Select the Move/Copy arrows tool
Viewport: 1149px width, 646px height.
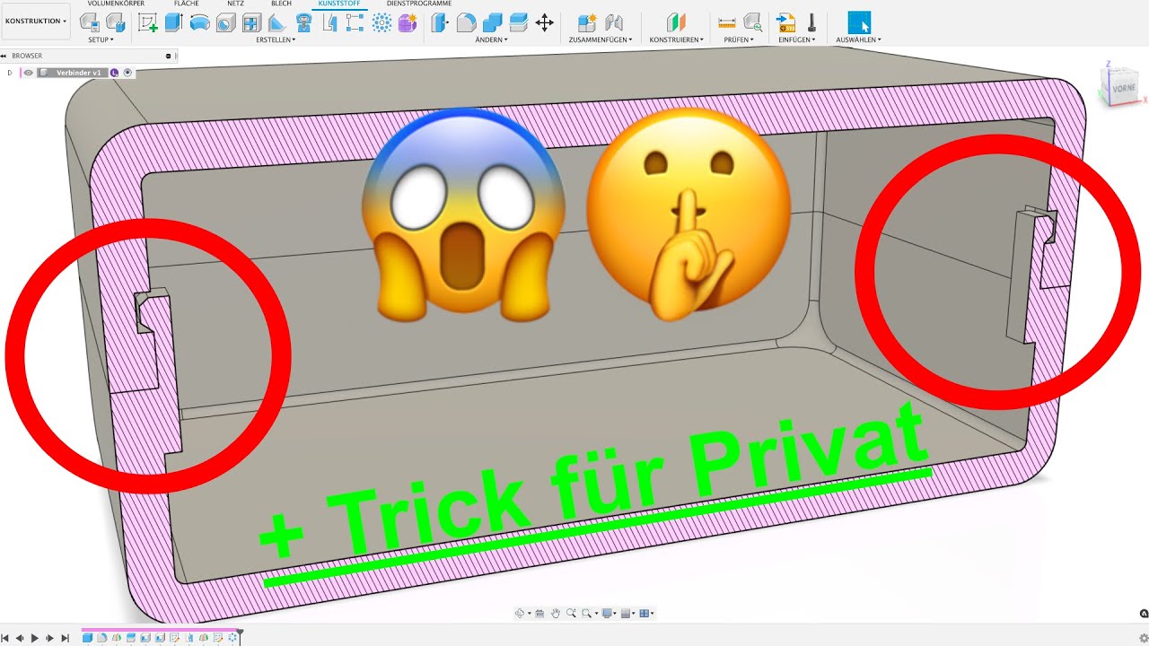(x=544, y=23)
